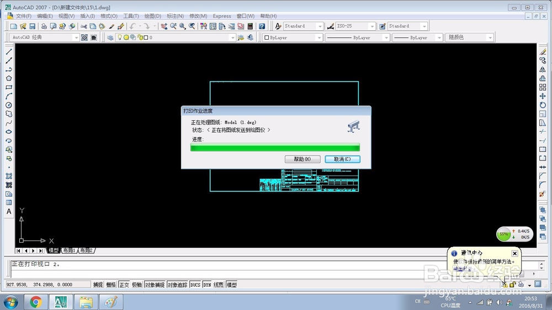Toggle DYN dynamic input
Screen dimensions: 552x310
(x=207, y=285)
